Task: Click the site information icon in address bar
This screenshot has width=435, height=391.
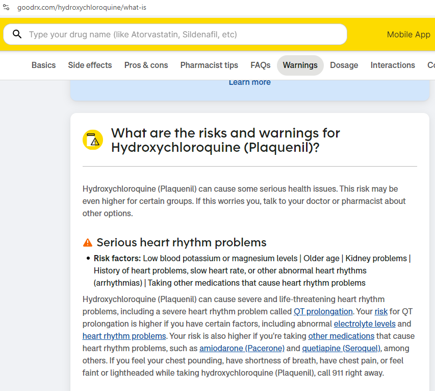Action: (6, 7)
